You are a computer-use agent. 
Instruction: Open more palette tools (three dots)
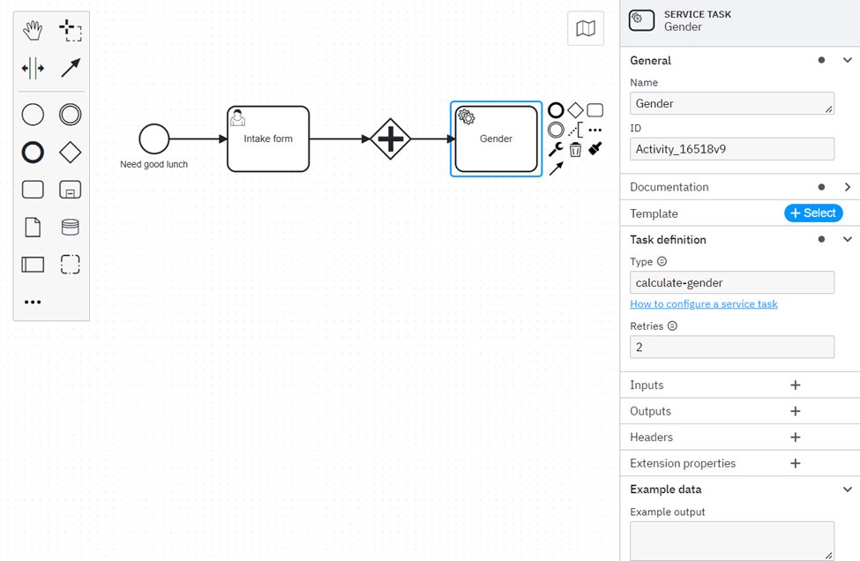(33, 303)
